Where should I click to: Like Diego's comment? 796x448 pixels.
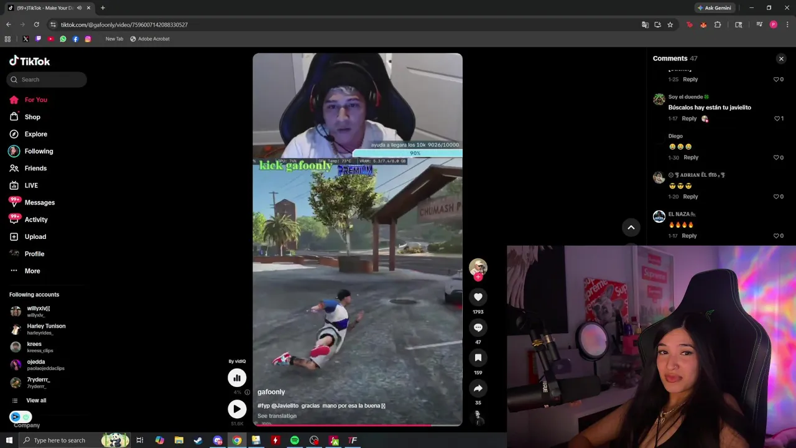point(777,157)
